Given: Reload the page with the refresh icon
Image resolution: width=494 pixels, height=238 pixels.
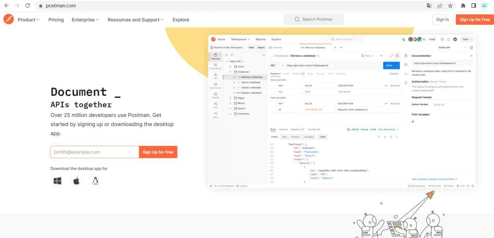Looking at the screenshot, I should click(x=28, y=6).
